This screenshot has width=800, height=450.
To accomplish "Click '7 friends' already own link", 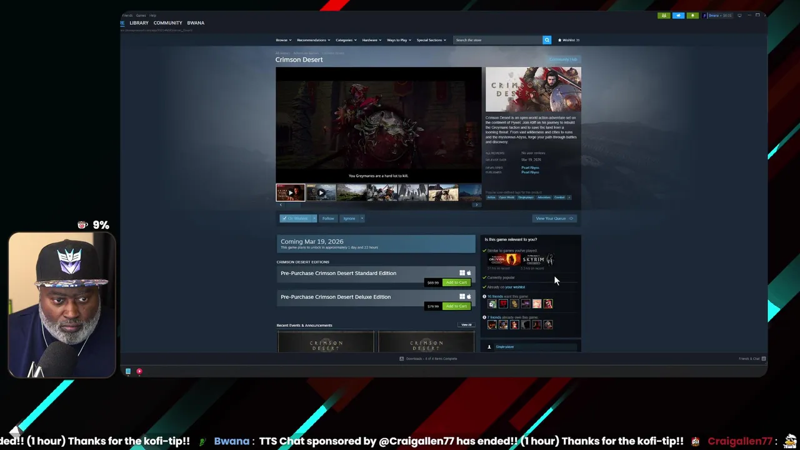I will click(x=494, y=317).
